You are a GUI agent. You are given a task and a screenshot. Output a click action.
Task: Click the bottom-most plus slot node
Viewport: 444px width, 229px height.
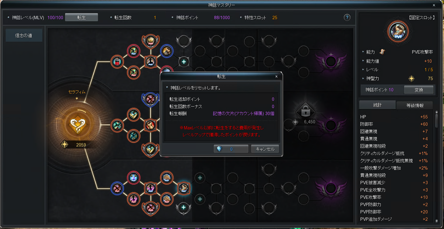(x=184, y=207)
